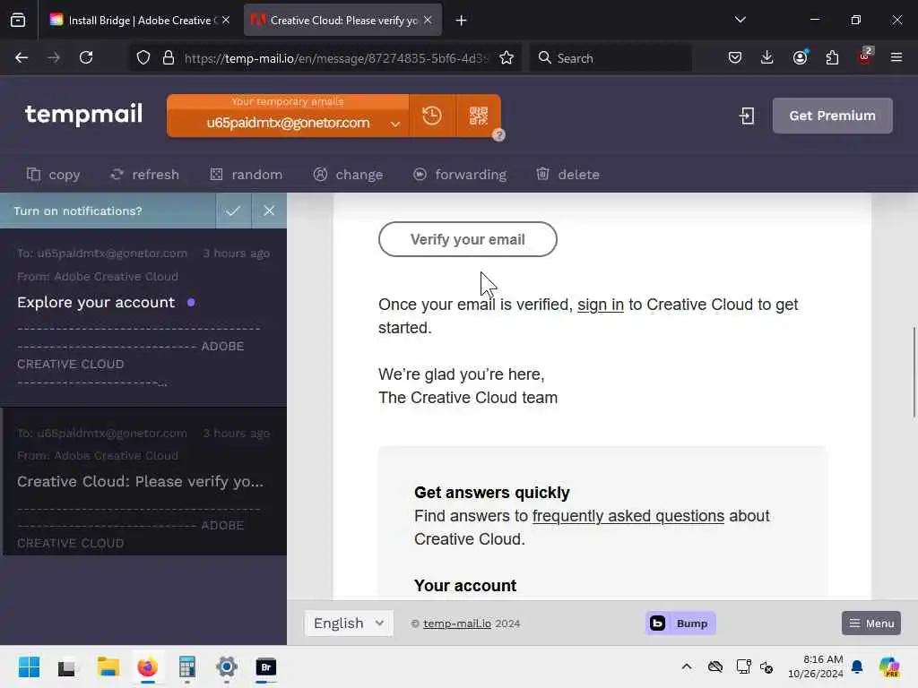Image resolution: width=918 pixels, height=688 pixels.
Task: Open the English language dropdown
Action: (x=349, y=623)
